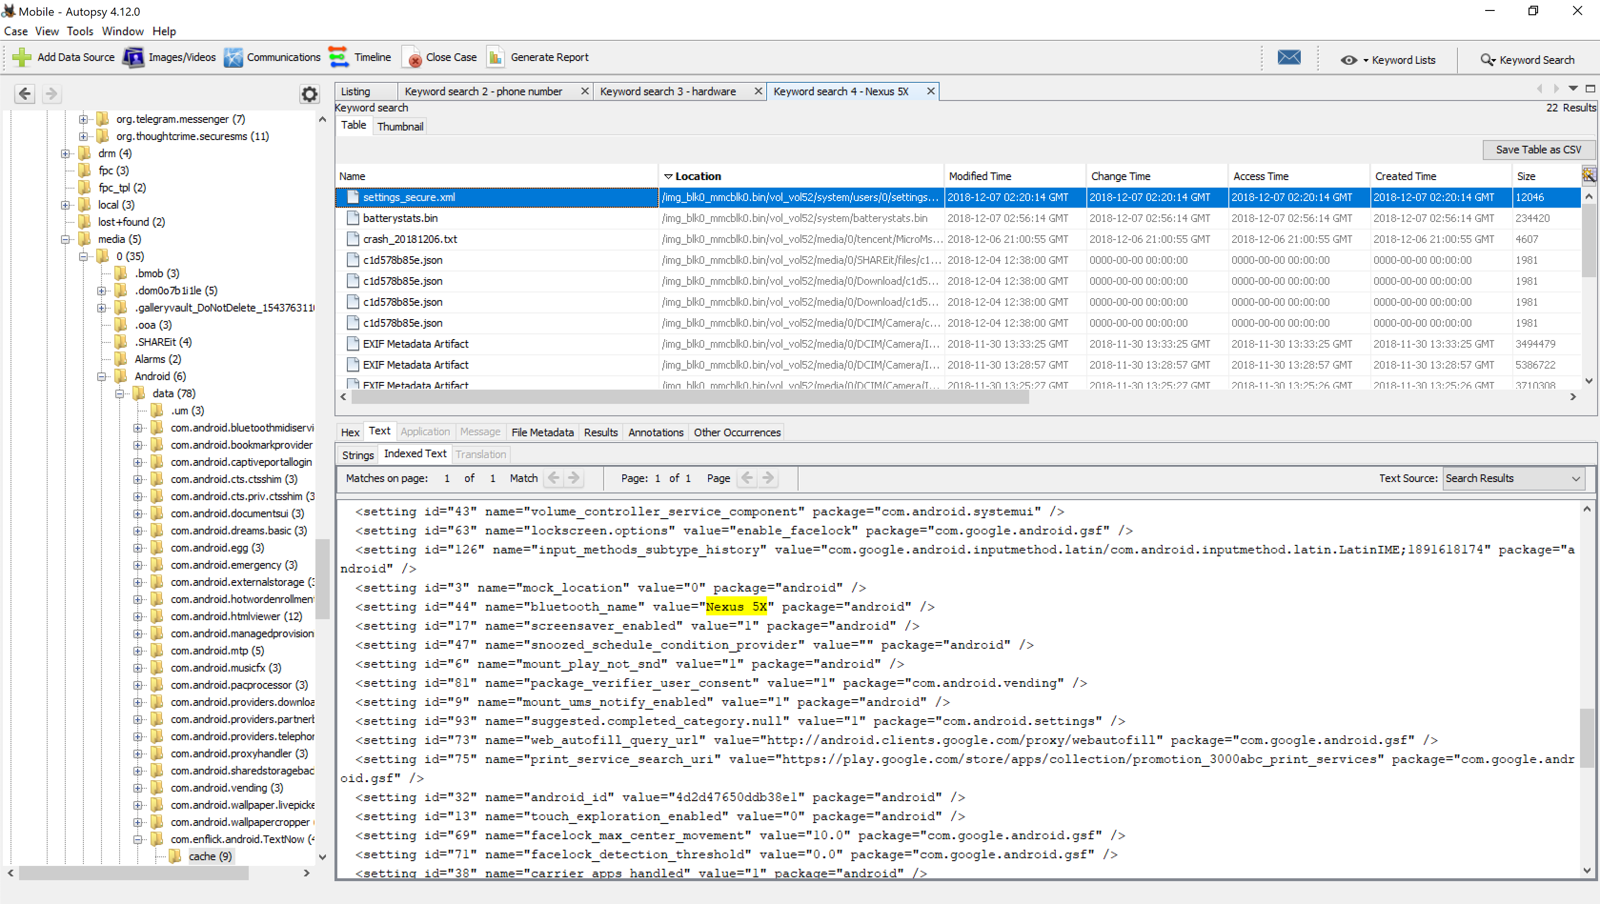Screen dimensions: 1600x904
Task: Maximize the result viewer window icon
Action: 1590,89
